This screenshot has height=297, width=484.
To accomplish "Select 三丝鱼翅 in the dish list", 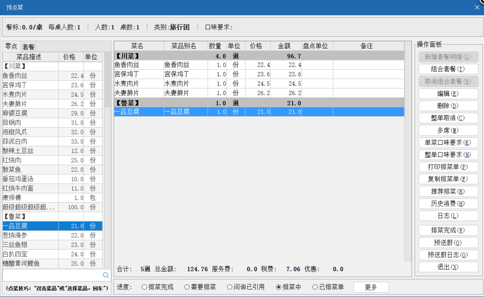I will pyautogui.click(x=53, y=245).
